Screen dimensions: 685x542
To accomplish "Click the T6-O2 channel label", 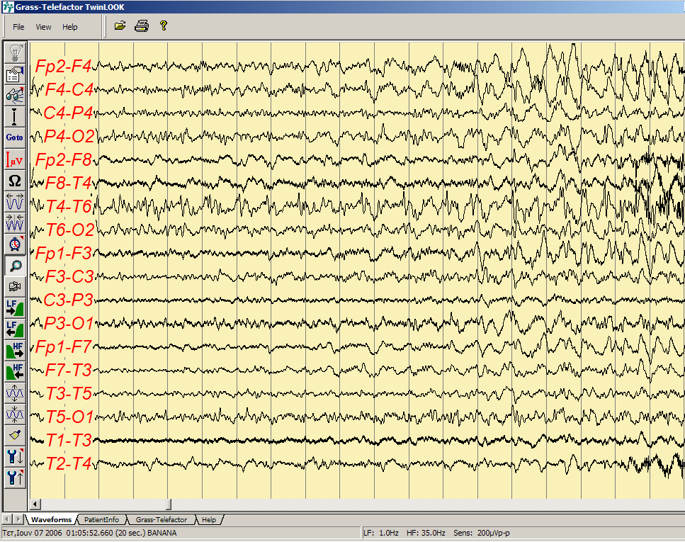I will (70, 230).
